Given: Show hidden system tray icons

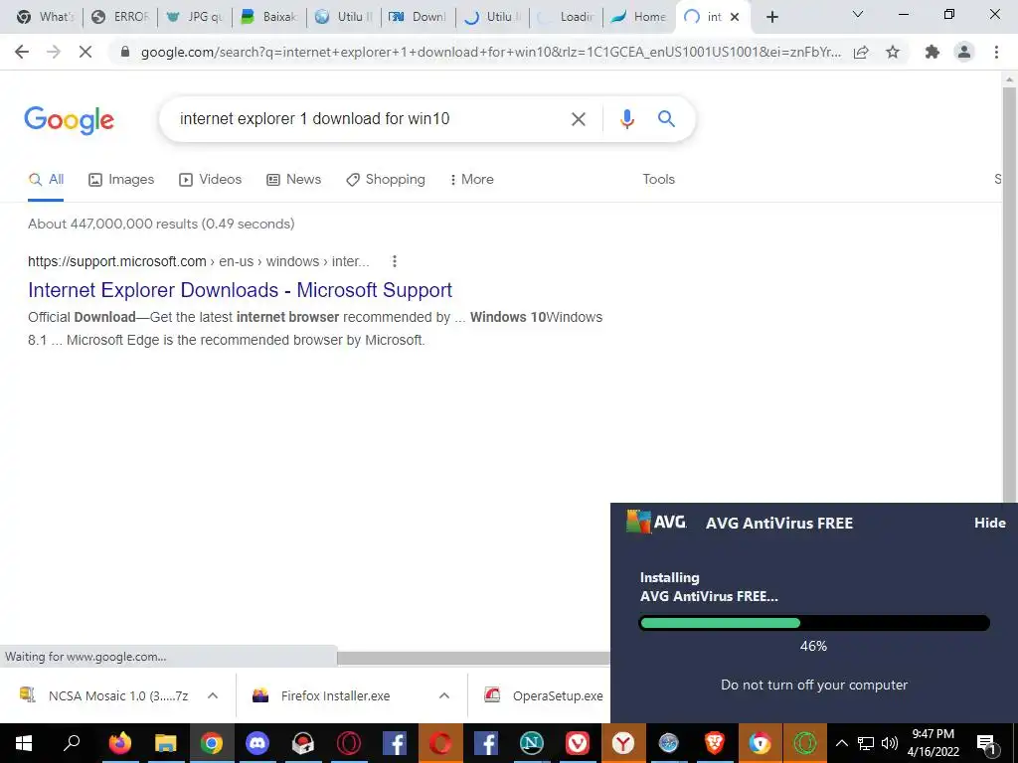Looking at the screenshot, I should pos(841,743).
